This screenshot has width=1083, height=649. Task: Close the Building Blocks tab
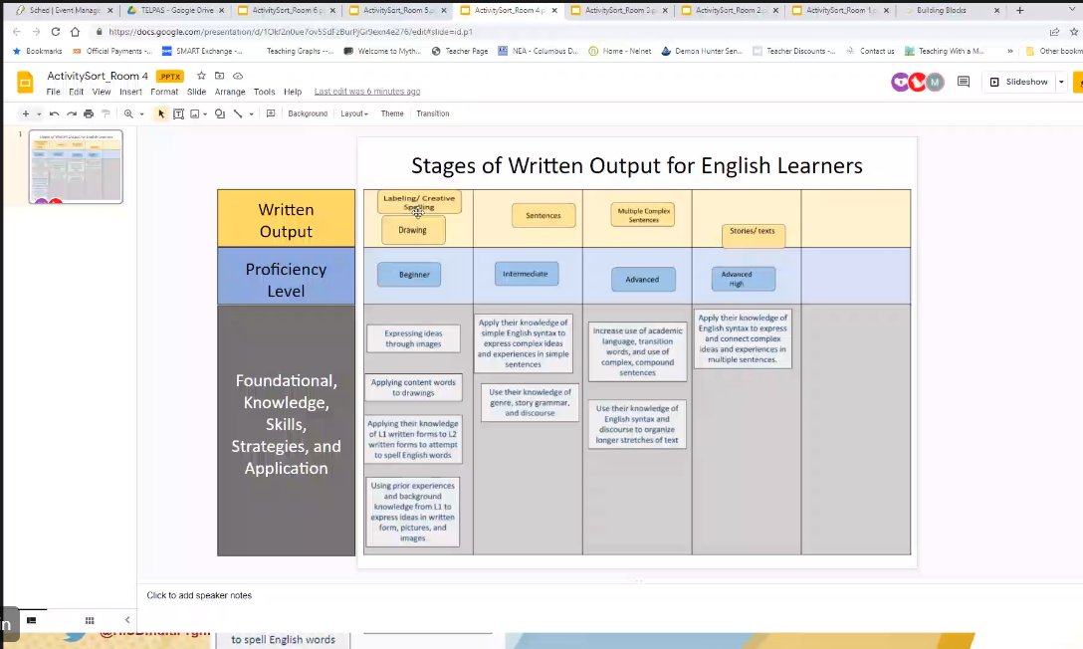click(996, 10)
